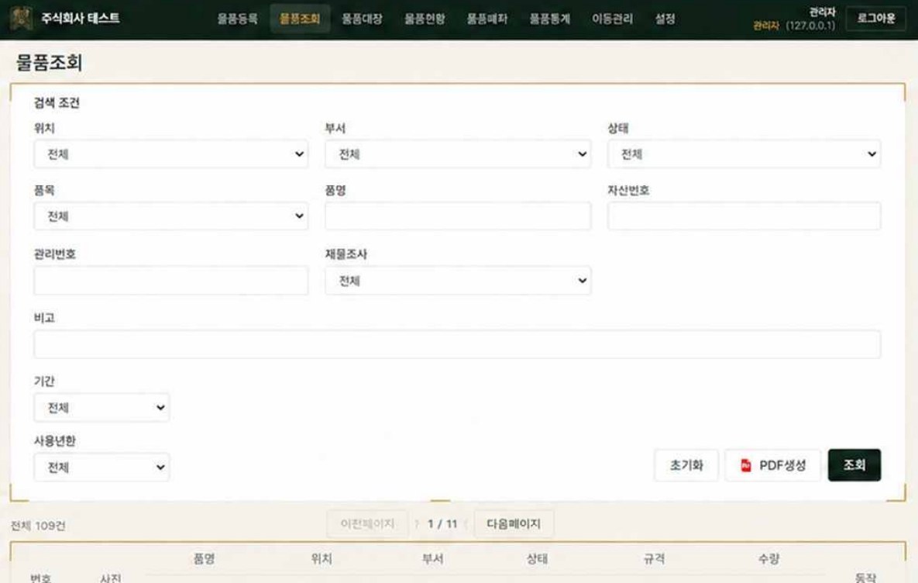Screen dimensions: 918x583
Task: Focus the 비고 input field
Action: 457,344
